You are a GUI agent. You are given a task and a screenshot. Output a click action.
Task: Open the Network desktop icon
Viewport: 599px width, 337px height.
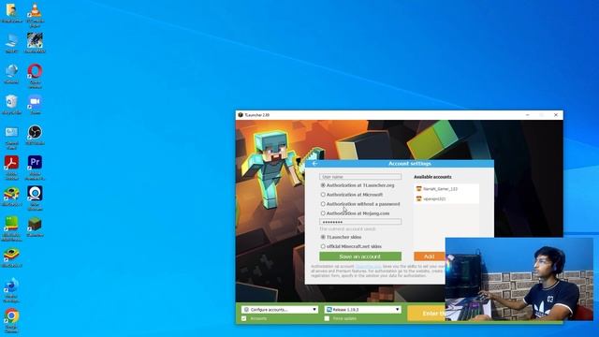pos(11,74)
